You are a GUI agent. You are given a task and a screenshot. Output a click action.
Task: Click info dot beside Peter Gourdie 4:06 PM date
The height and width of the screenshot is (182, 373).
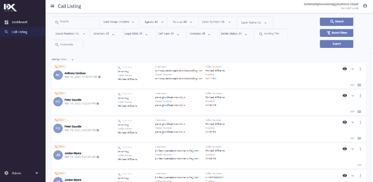click(x=97, y=130)
